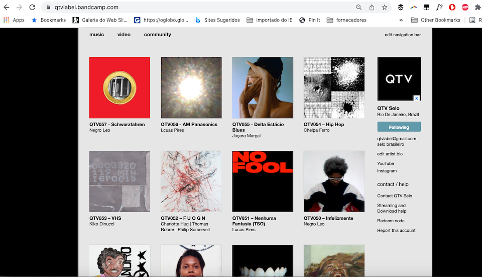Image resolution: width=482 pixels, height=277 pixels.
Task: Open the QTV055 Delta Estácio Blues cover
Action: point(263,87)
